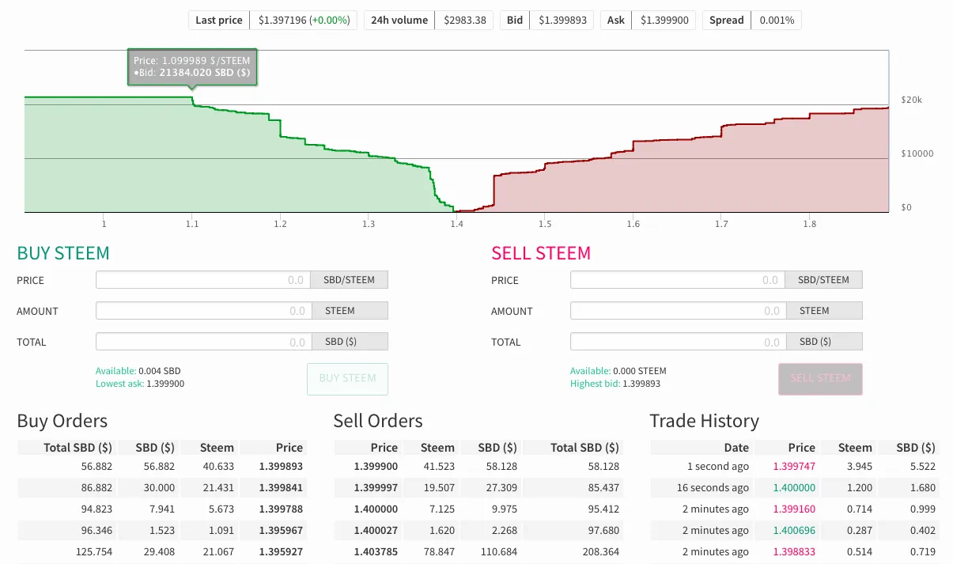Screen dimensions: 953x564
Task: Click the BUY STEEM button
Action: [347, 378]
